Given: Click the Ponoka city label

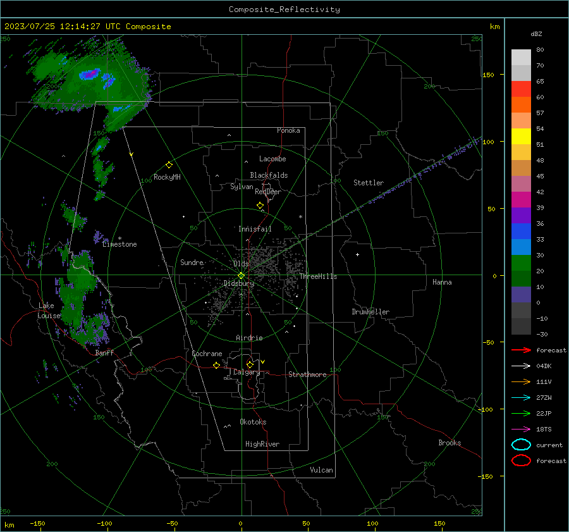Looking at the screenshot, I should [288, 130].
